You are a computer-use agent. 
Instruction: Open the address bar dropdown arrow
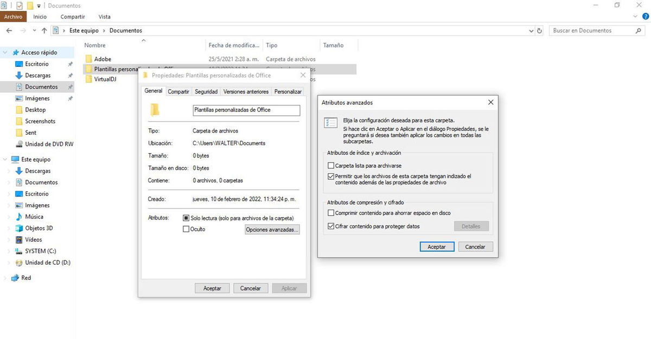[531, 30]
